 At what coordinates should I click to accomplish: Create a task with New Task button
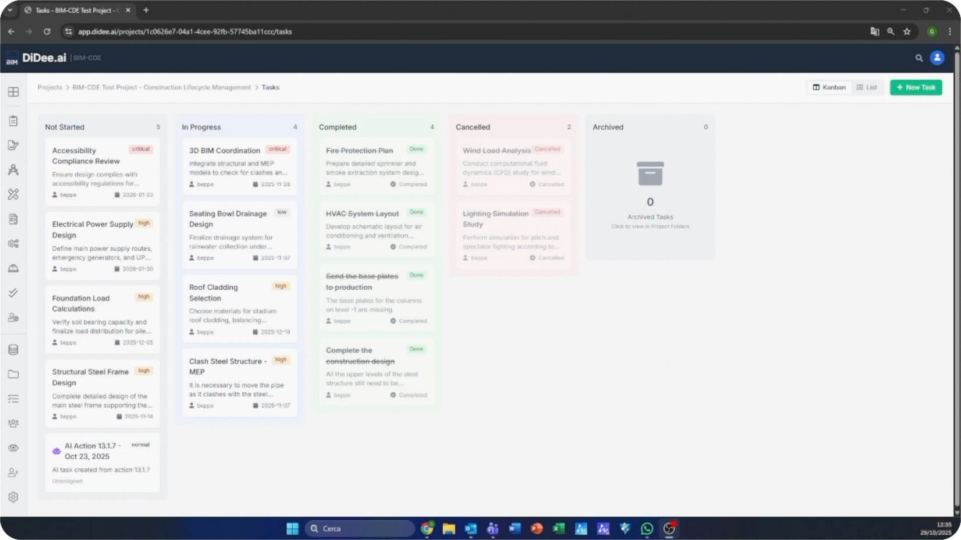(916, 87)
